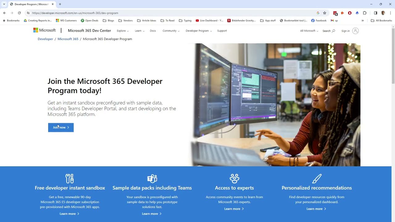Click Learn more under Sample data packs
This screenshot has height=222, width=395.
152,214
